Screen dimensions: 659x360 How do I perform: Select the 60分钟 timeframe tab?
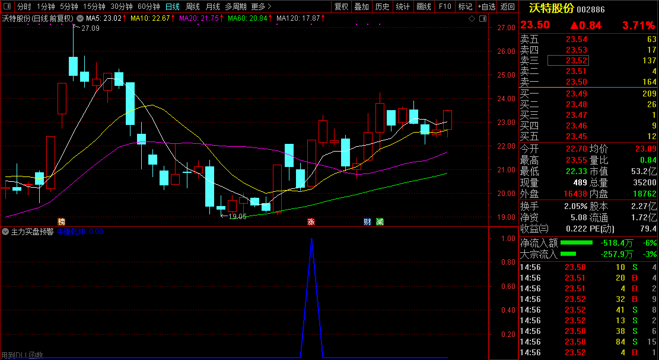click(148, 7)
